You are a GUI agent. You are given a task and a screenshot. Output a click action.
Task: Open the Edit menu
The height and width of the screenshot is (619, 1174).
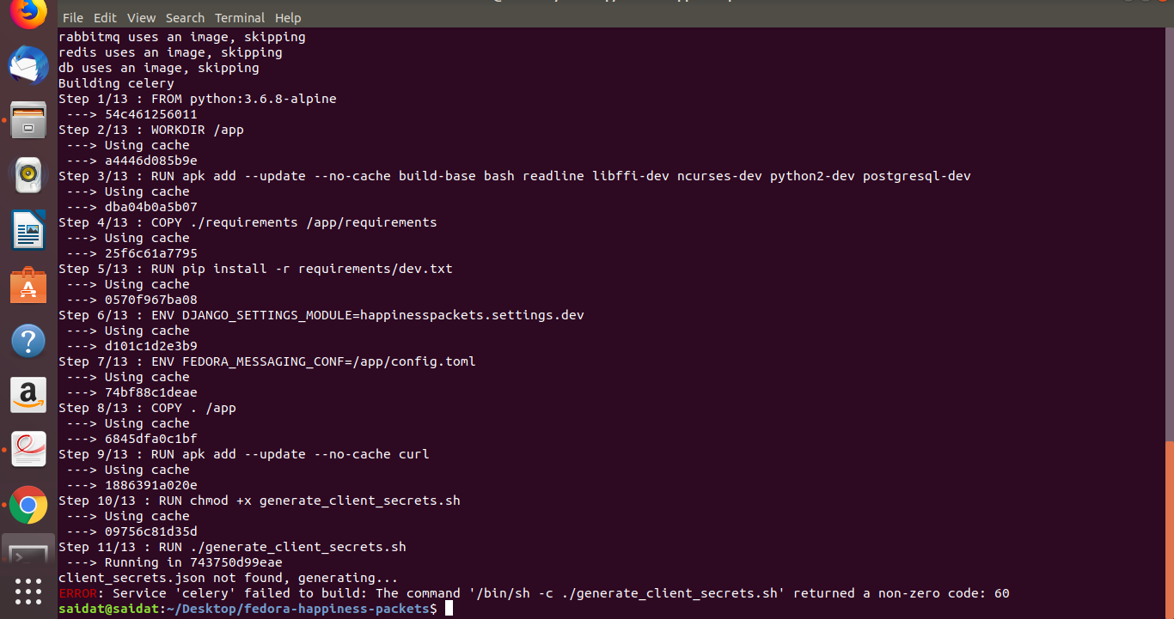[x=105, y=17]
